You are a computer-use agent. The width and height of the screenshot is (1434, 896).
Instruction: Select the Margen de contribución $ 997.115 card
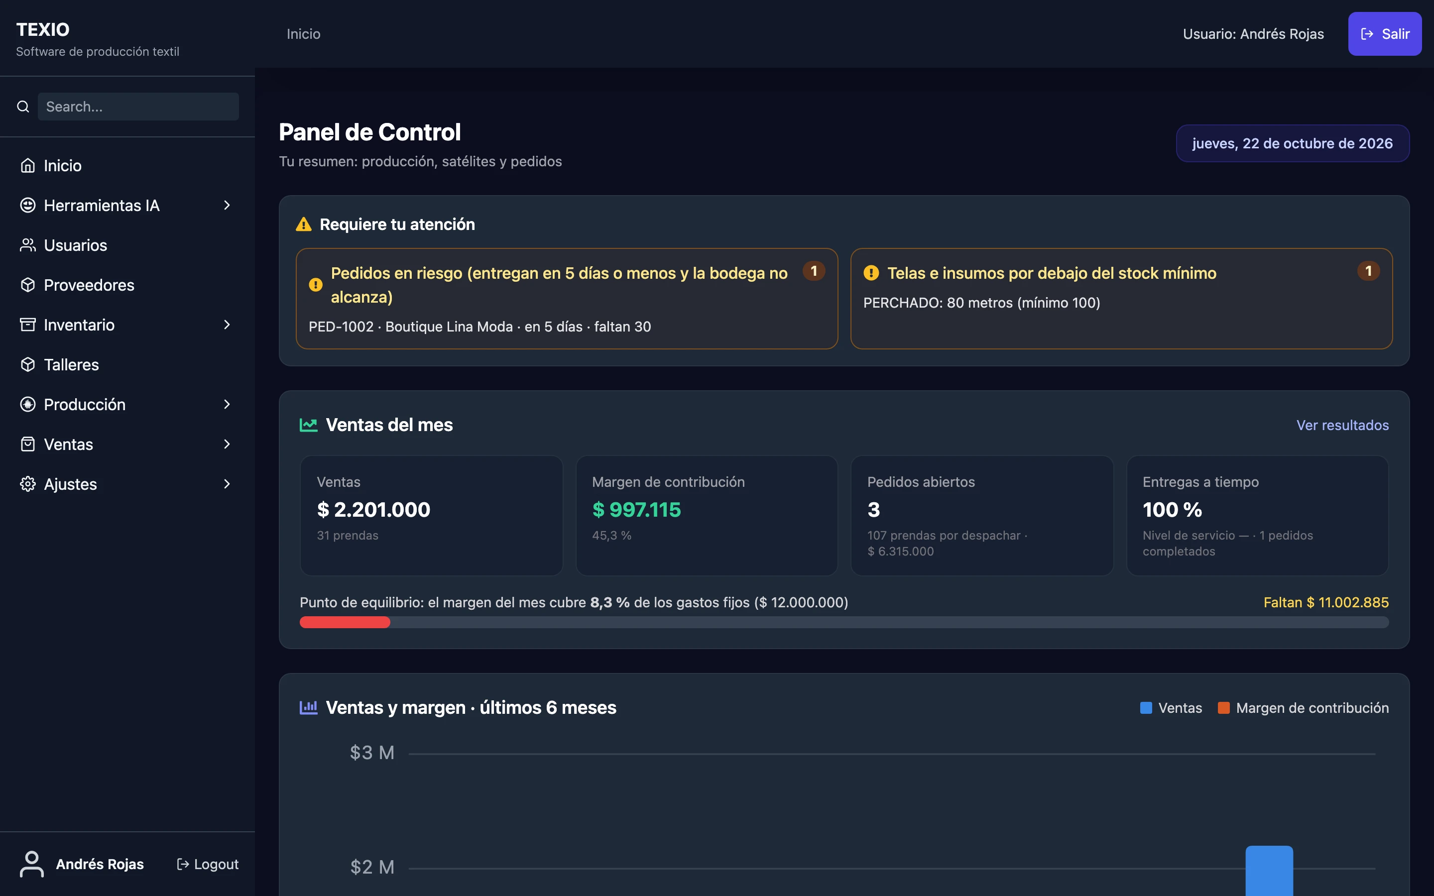(x=707, y=515)
